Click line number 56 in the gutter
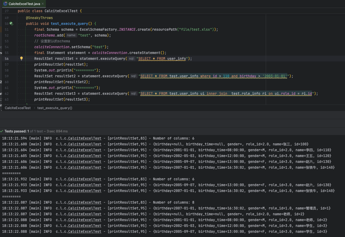Screen dimensions: 345x237 pos(7,59)
